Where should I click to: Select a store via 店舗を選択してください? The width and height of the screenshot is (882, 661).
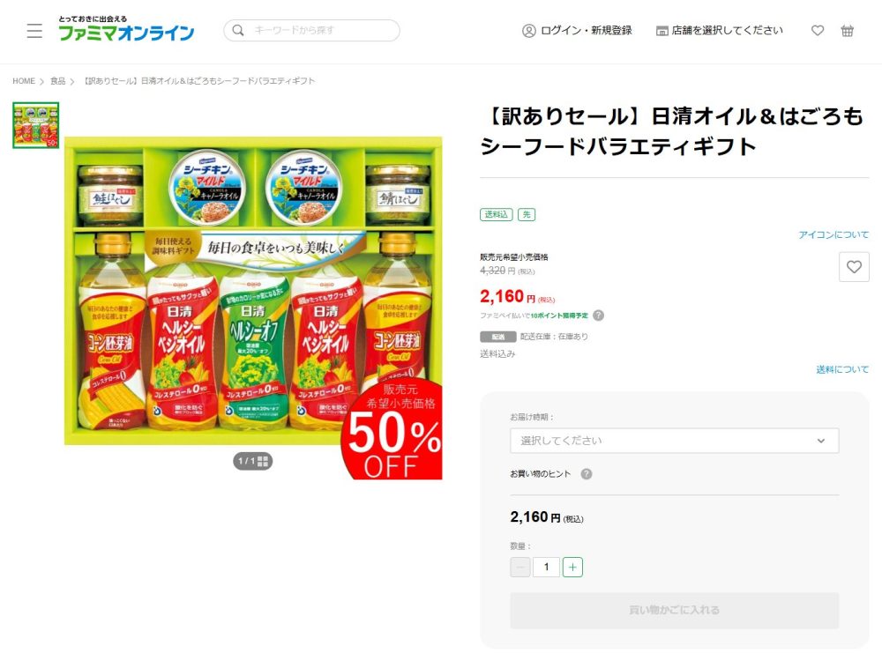pyautogui.click(x=719, y=31)
